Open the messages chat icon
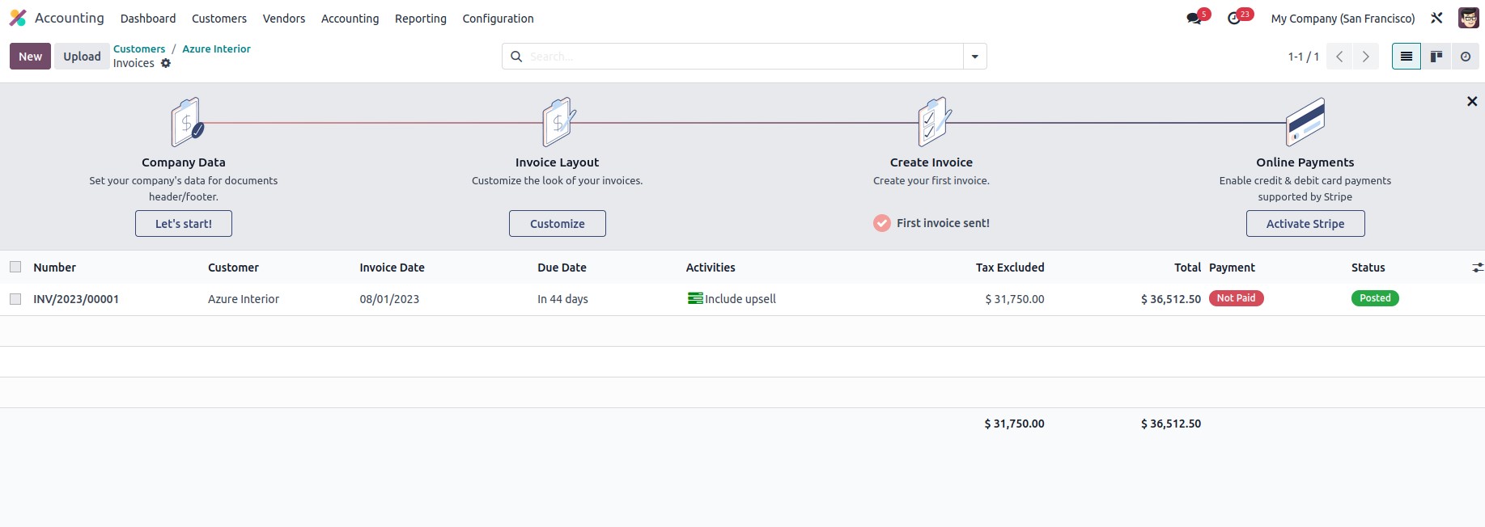1485x527 pixels. click(1194, 19)
